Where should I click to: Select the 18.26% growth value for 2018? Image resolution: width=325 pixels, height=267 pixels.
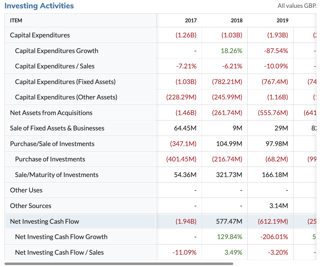(232, 51)
